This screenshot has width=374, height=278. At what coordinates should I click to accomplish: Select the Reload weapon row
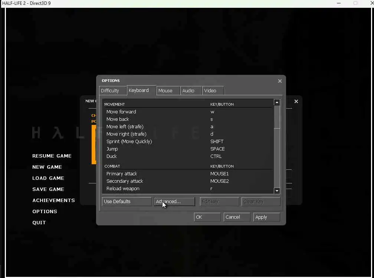[188, 188]
